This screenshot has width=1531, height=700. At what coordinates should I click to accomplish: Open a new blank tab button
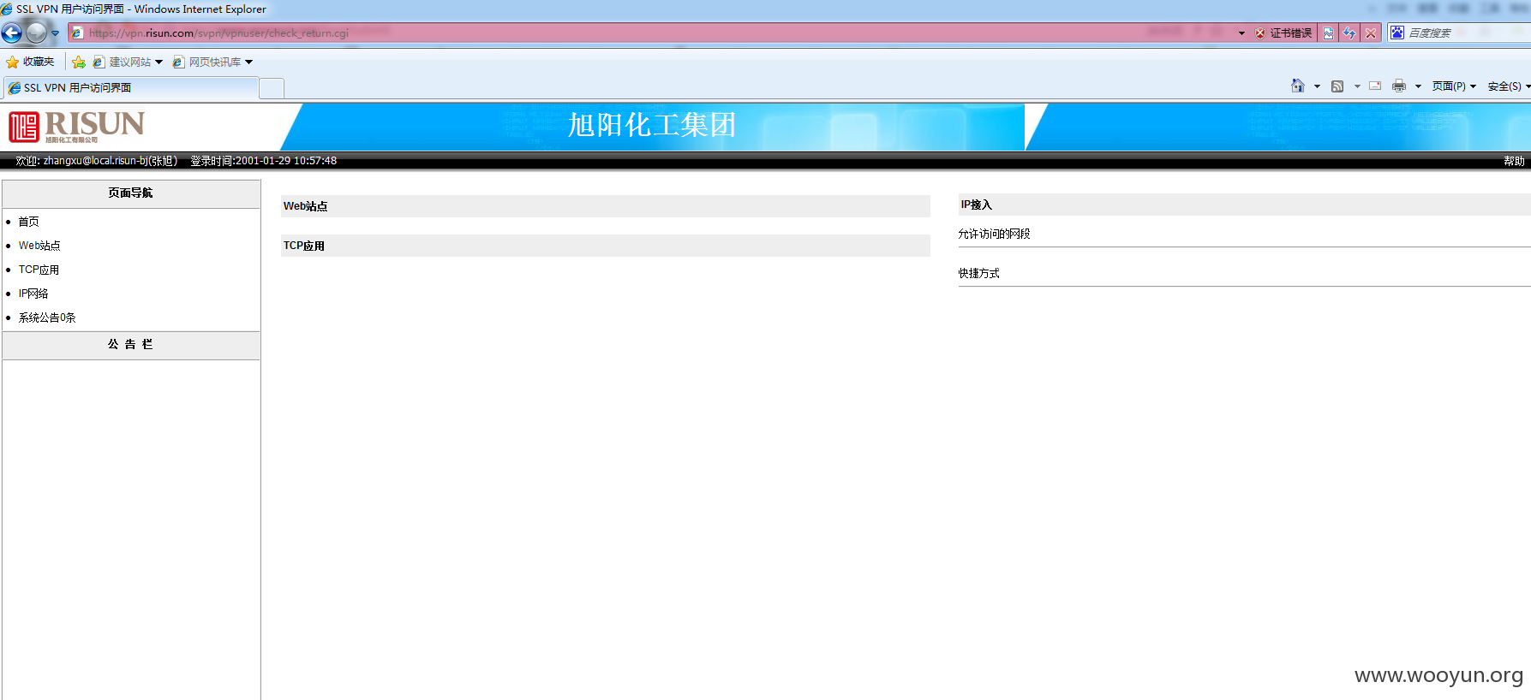(x=272, y=88)
